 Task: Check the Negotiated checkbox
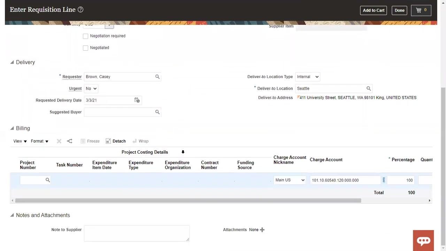pyautogui.click(x=86, y=48)
